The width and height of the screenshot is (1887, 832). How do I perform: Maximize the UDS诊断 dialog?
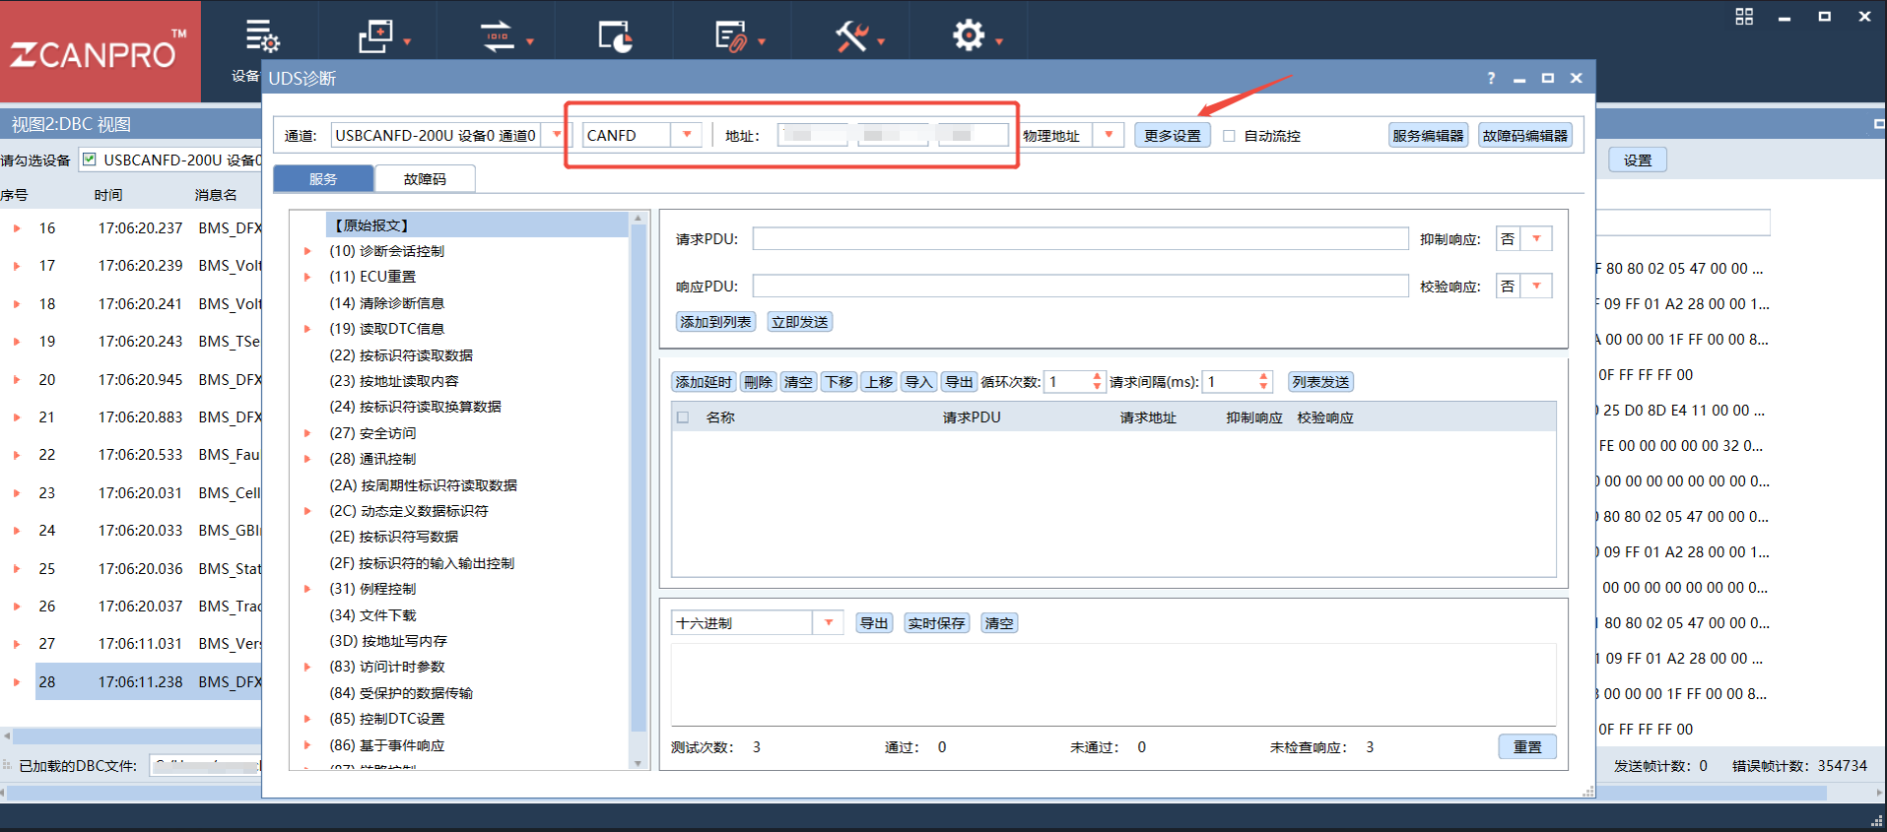click(x=1548, y=78)
